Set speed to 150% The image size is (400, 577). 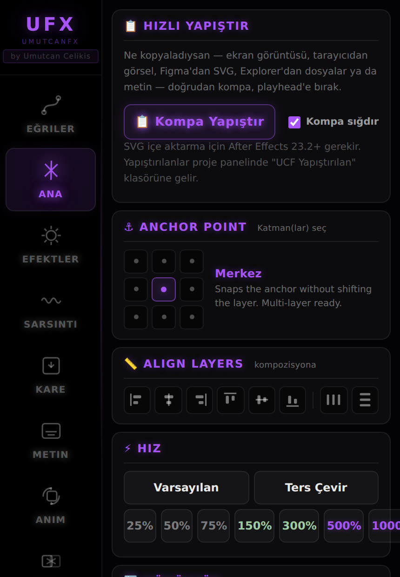(x=254, y=526)
